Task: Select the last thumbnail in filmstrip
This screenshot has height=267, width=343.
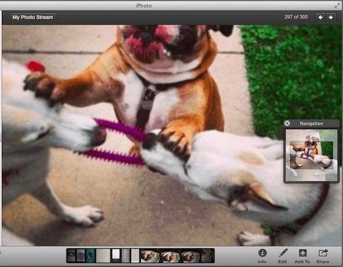Action: tap(207, 256)
